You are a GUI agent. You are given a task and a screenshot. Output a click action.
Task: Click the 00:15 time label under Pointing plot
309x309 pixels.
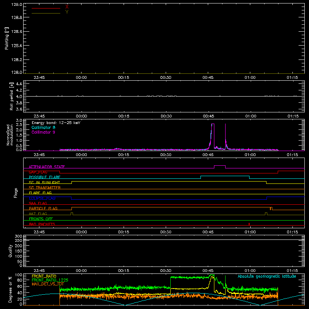coord(124,78)
